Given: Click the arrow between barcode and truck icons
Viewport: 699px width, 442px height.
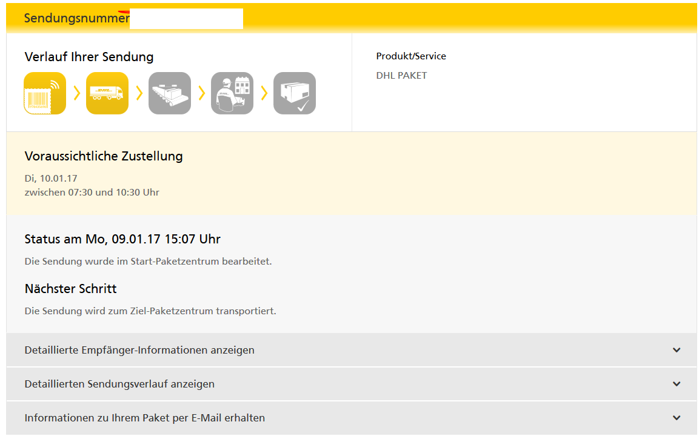Looking at the screenshot, I should 76,93.
